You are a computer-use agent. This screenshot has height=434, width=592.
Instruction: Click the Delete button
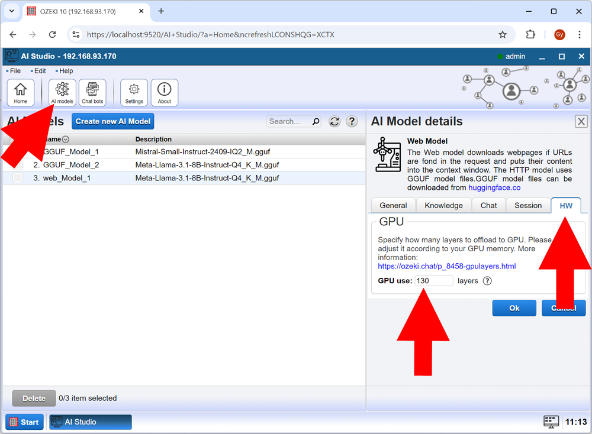tap(34, 399)
